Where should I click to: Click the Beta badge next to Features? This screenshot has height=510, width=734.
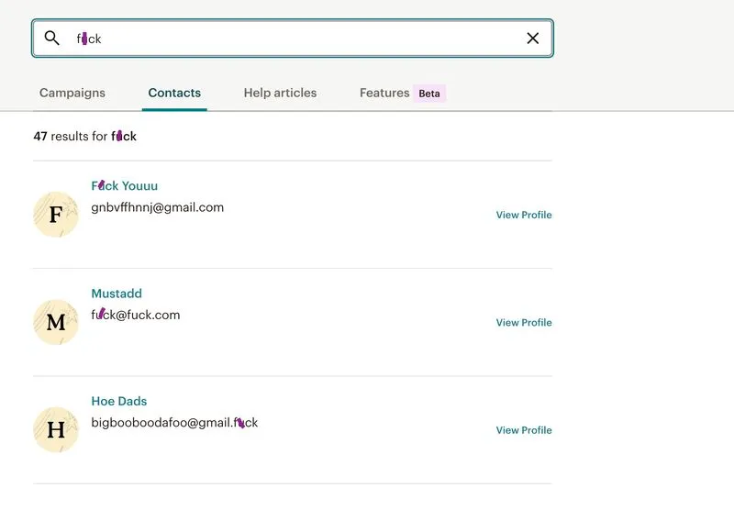[x=429, y=94]
